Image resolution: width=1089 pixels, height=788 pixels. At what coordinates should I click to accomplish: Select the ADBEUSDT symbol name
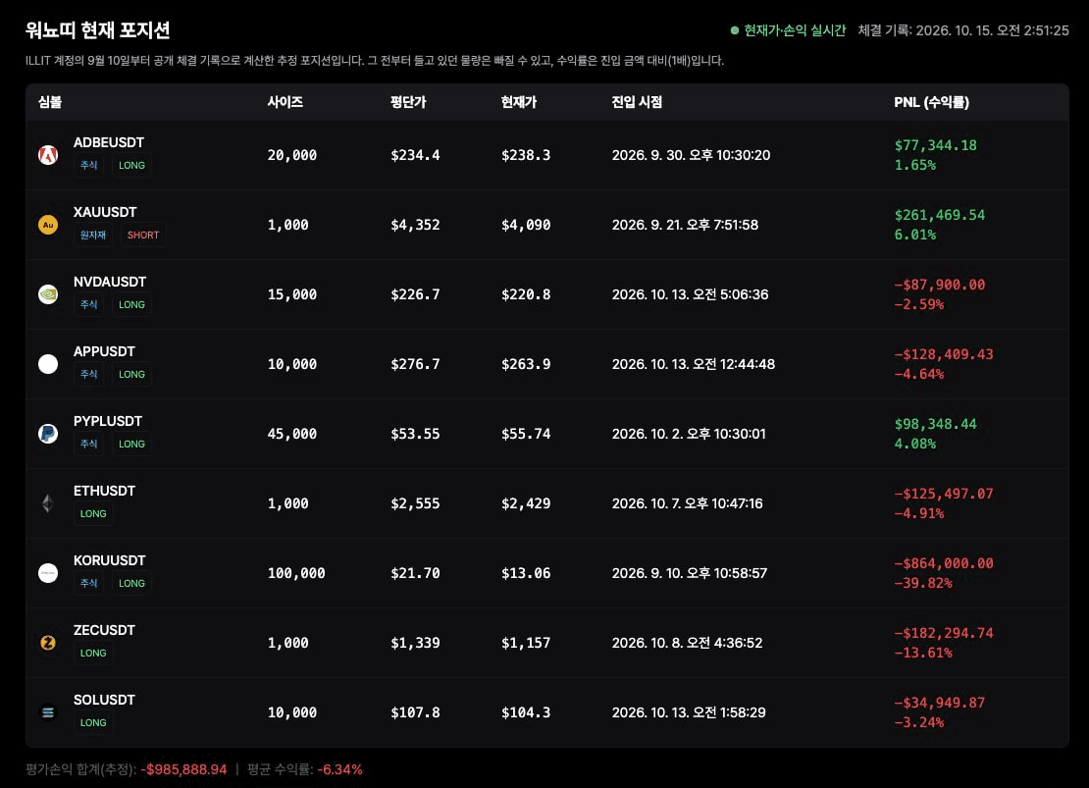tap(109, 142)
